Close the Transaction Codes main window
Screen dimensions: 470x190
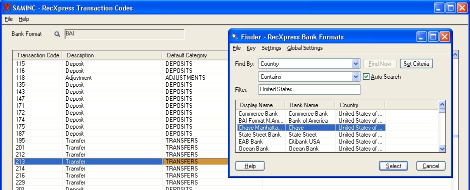[462, 8]
